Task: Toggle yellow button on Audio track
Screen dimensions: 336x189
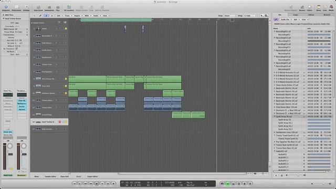Action: tap(66, 29)
